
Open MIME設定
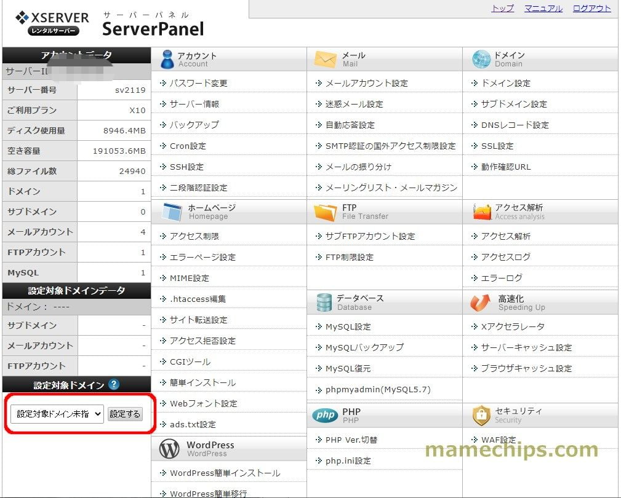click(190, 278)
